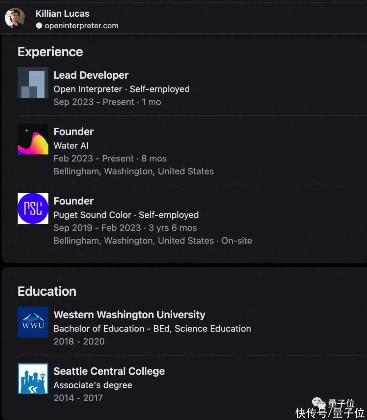Click Killian Lucas profile avatar photo

tap(15, 18)
